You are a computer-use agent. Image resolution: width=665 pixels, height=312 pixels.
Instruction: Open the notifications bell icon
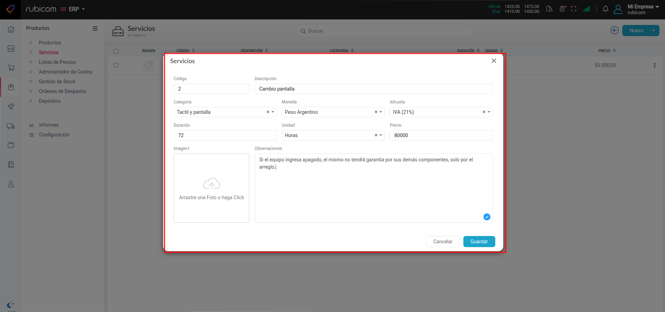click(605, 9)
